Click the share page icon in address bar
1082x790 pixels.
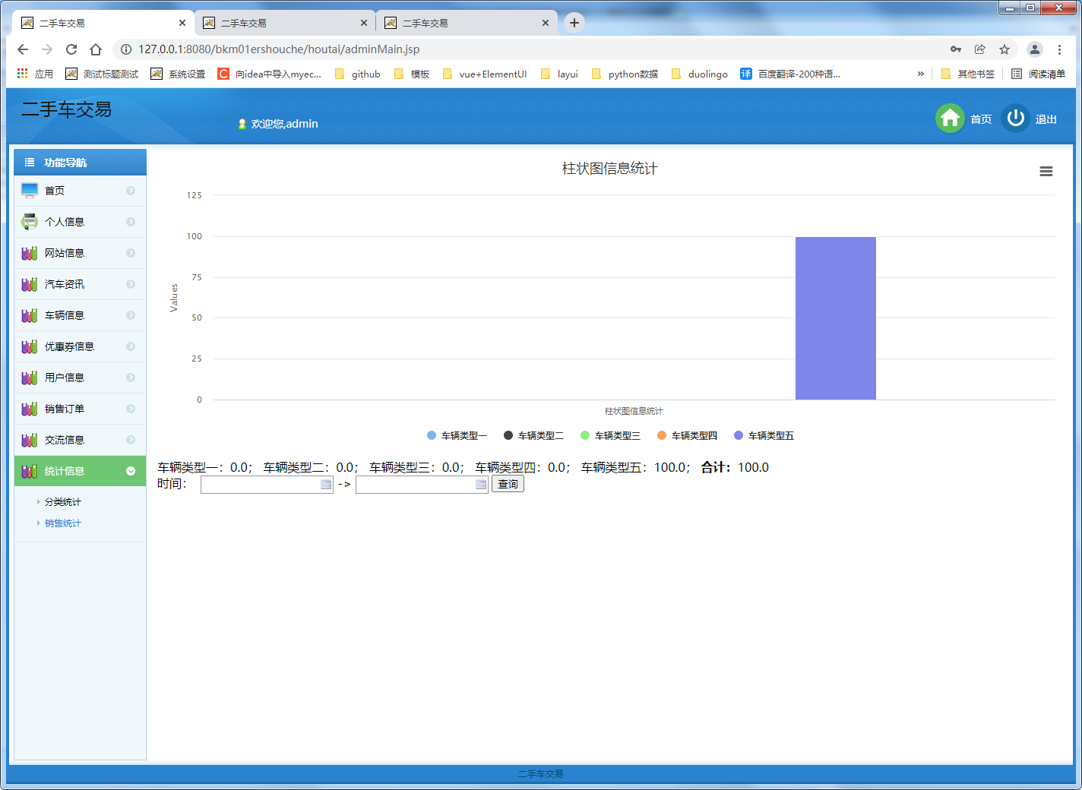980,49
